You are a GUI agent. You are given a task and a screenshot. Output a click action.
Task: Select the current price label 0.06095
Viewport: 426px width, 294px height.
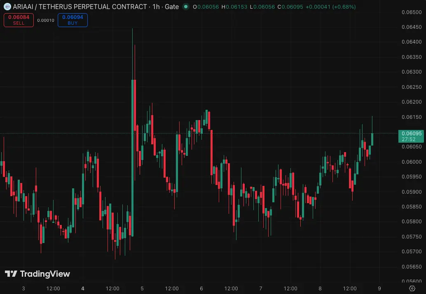[x=411, y=136]
